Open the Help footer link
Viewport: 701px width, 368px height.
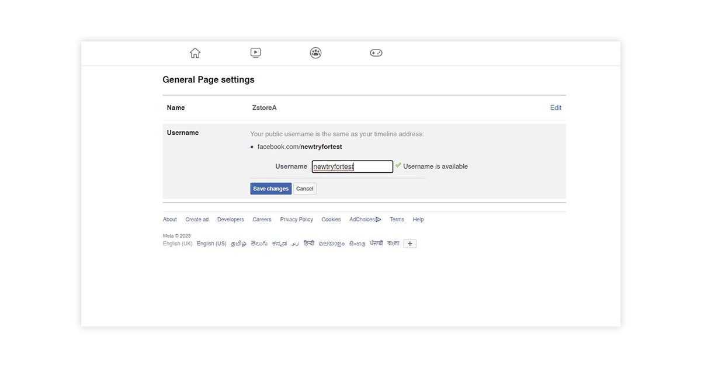418,220
